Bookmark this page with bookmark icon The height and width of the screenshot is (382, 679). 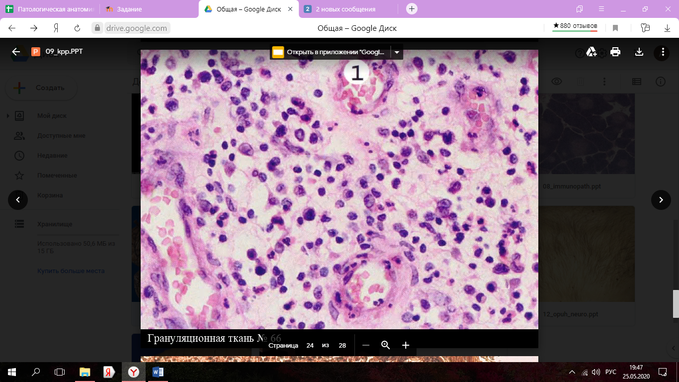[615, 28]
